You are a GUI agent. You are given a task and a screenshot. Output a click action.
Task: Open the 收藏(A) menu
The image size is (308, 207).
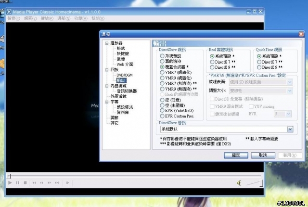point(81,18)
